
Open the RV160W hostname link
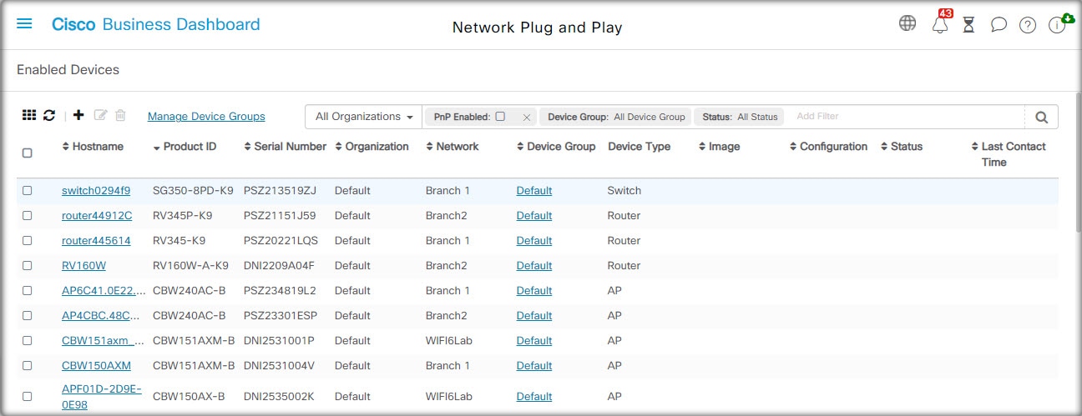(83, 265)
